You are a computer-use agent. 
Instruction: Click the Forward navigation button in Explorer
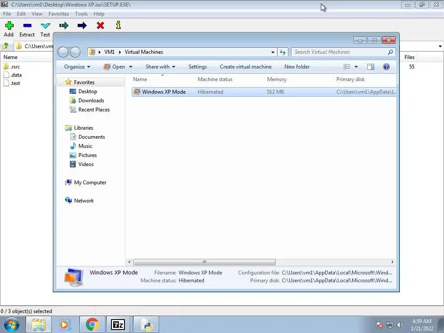click(75, 52)
